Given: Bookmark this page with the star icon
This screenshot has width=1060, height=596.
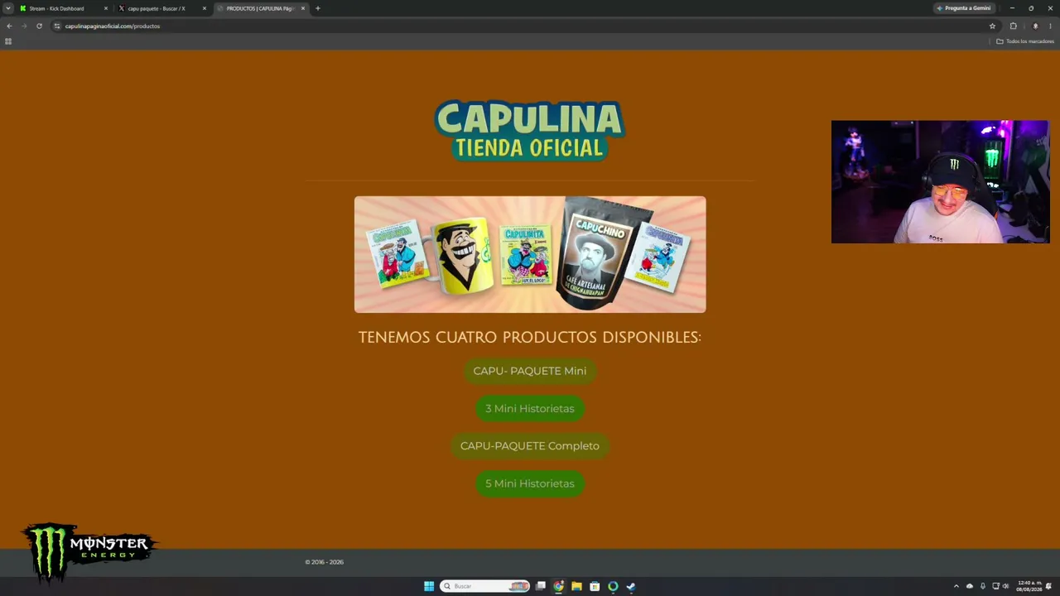Looking at the screenshot, I should 992,26.
